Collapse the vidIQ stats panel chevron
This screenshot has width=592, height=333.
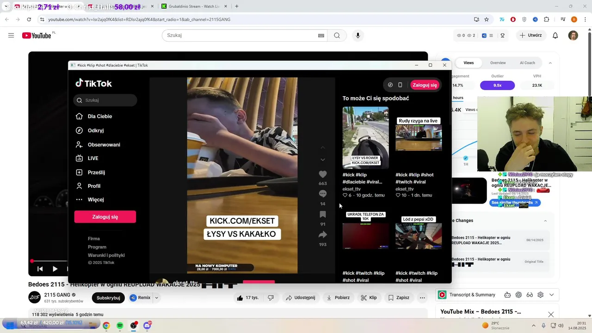pyautogui.click(x=550, y=63)
